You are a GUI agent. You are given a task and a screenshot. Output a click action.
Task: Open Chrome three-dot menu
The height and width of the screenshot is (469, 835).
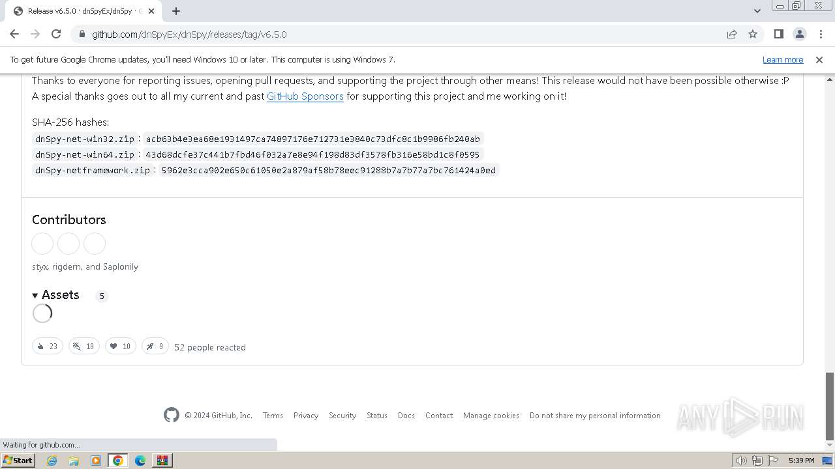pyautogui.click(x=820, y=34)
